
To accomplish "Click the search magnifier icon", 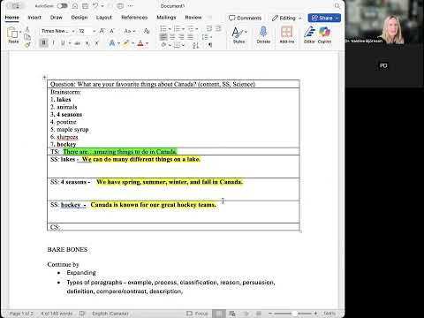I will [x=337, y=6].
